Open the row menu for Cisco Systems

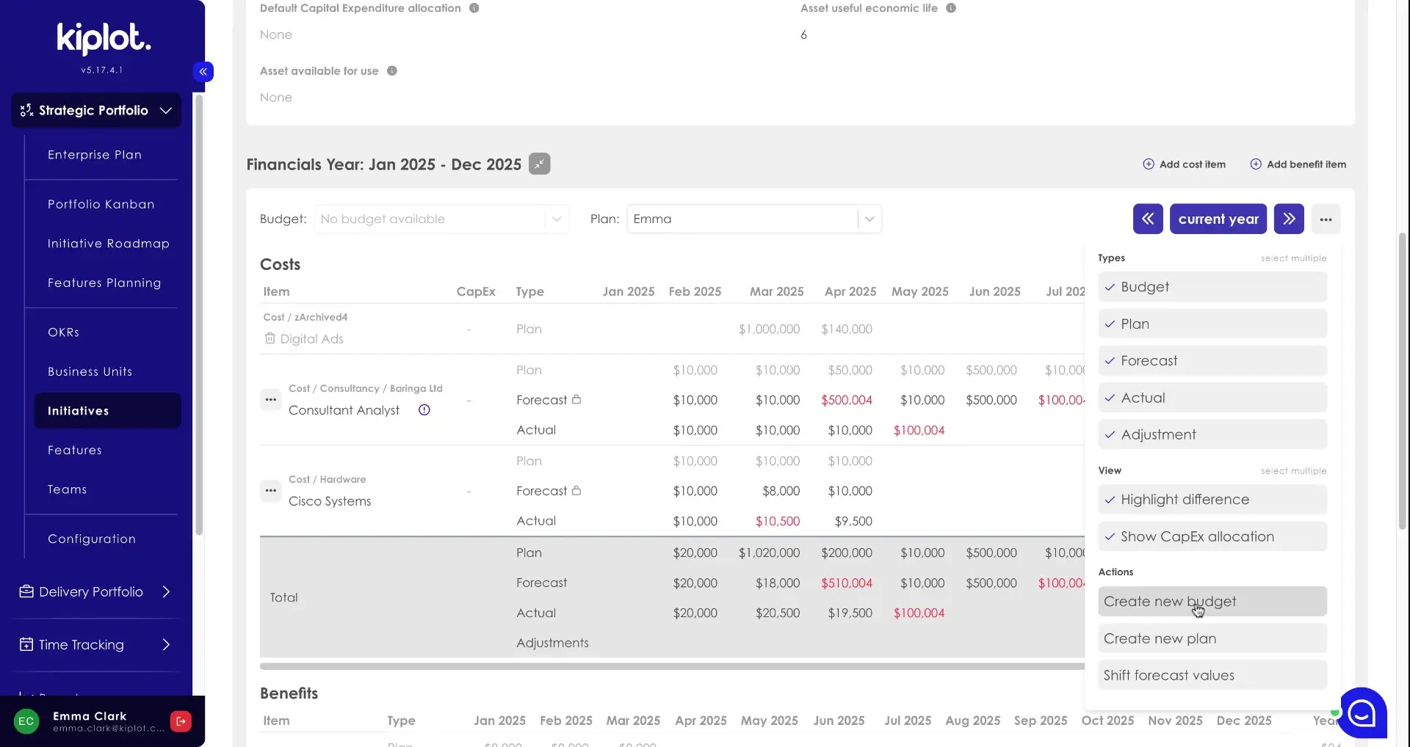(x=271, y=490)
